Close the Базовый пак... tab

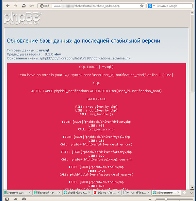pos(59,193)
